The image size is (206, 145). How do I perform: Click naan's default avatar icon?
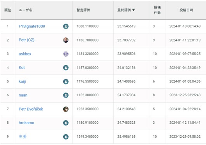[66, 95]
